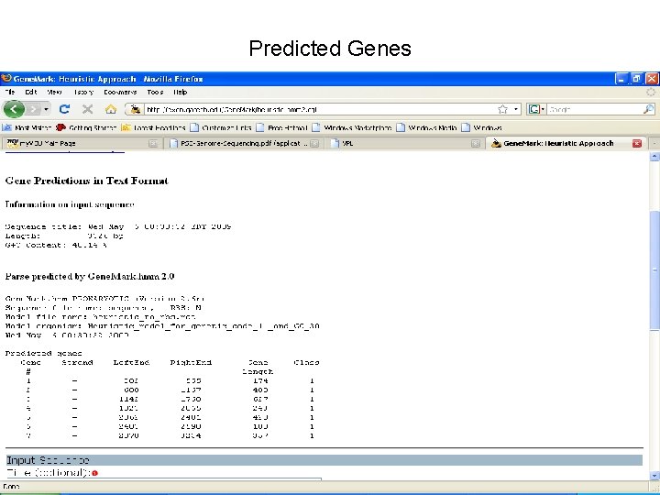Open the list-all-tabs dropdown
660x495 pixels.
654,144
